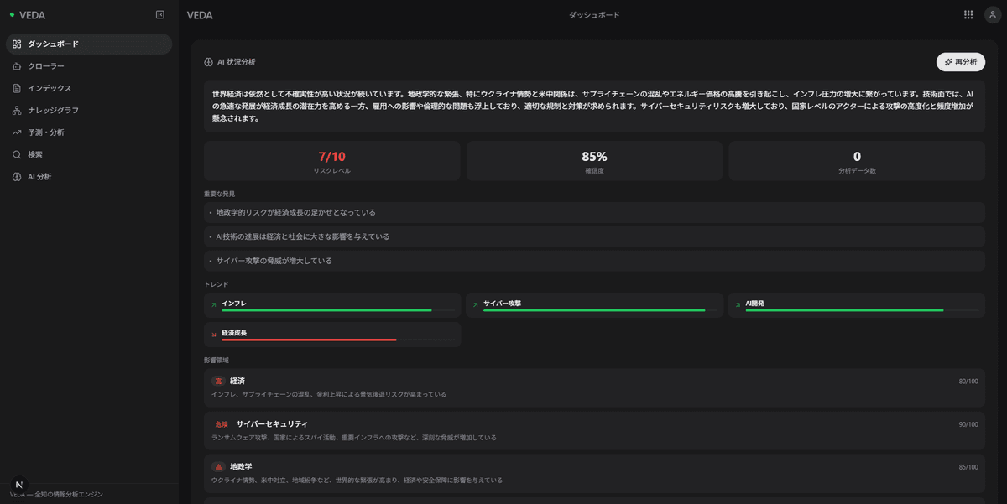Click the round N badge at bottom left

coord(19,485)
